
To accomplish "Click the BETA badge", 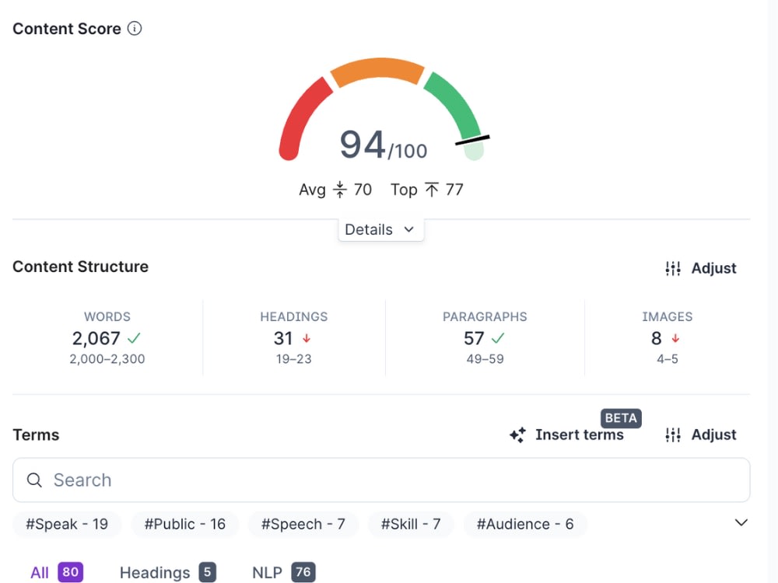I will [x=621, y=418].
